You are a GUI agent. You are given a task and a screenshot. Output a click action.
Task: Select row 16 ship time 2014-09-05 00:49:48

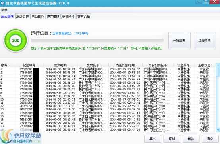point(60,120)
